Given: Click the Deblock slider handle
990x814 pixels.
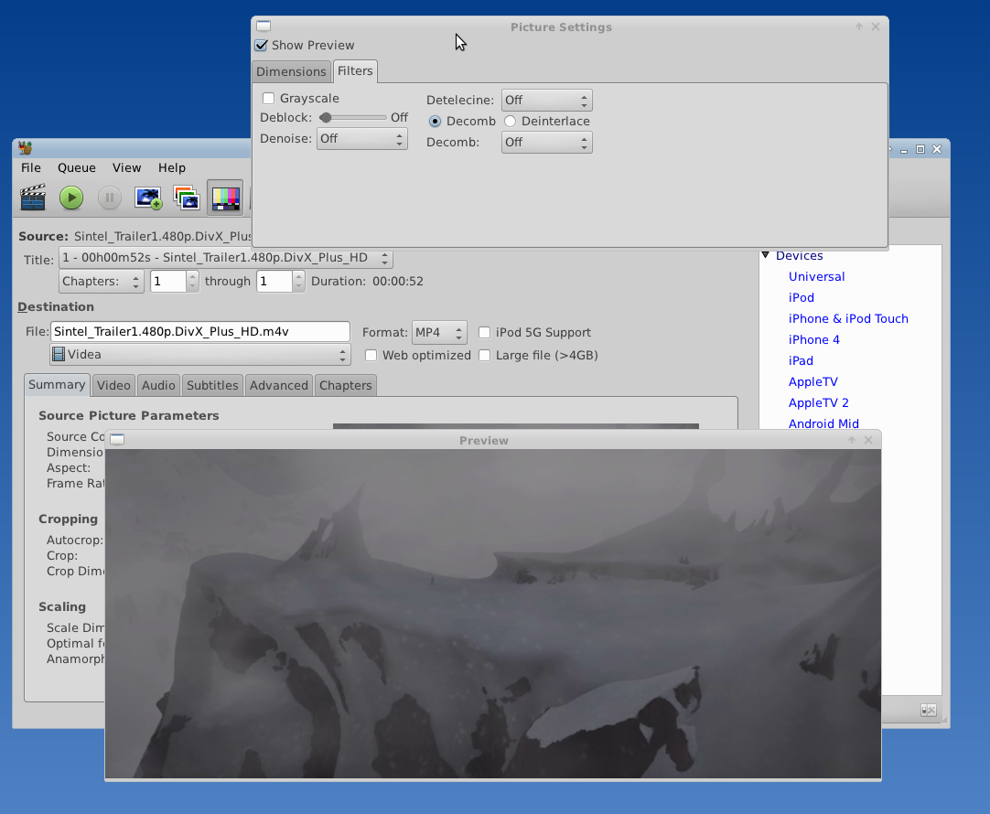Looking at the screenshot, I should tap(326, 117).
